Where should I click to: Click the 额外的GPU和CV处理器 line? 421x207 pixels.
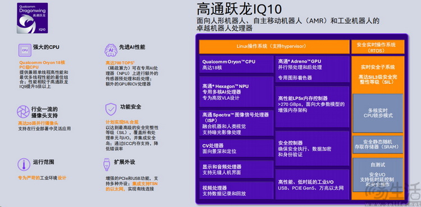click(x=128, y=84)
